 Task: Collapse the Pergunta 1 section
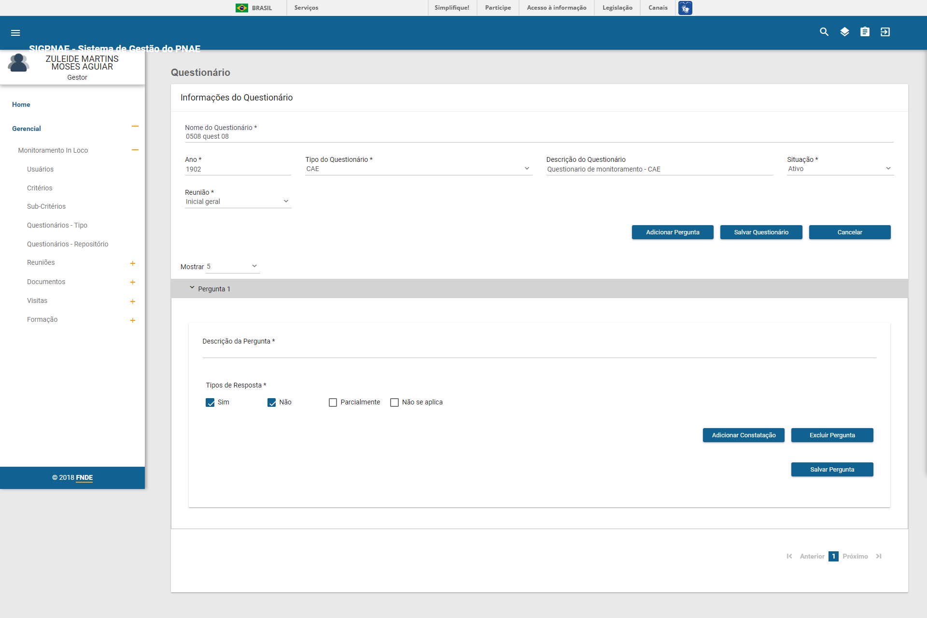pos(192,288)
